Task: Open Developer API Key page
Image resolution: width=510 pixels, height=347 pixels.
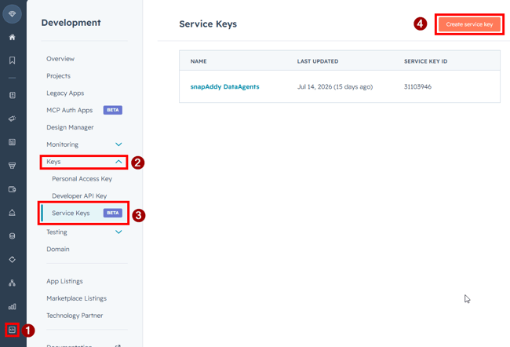Action: point(79,196)
